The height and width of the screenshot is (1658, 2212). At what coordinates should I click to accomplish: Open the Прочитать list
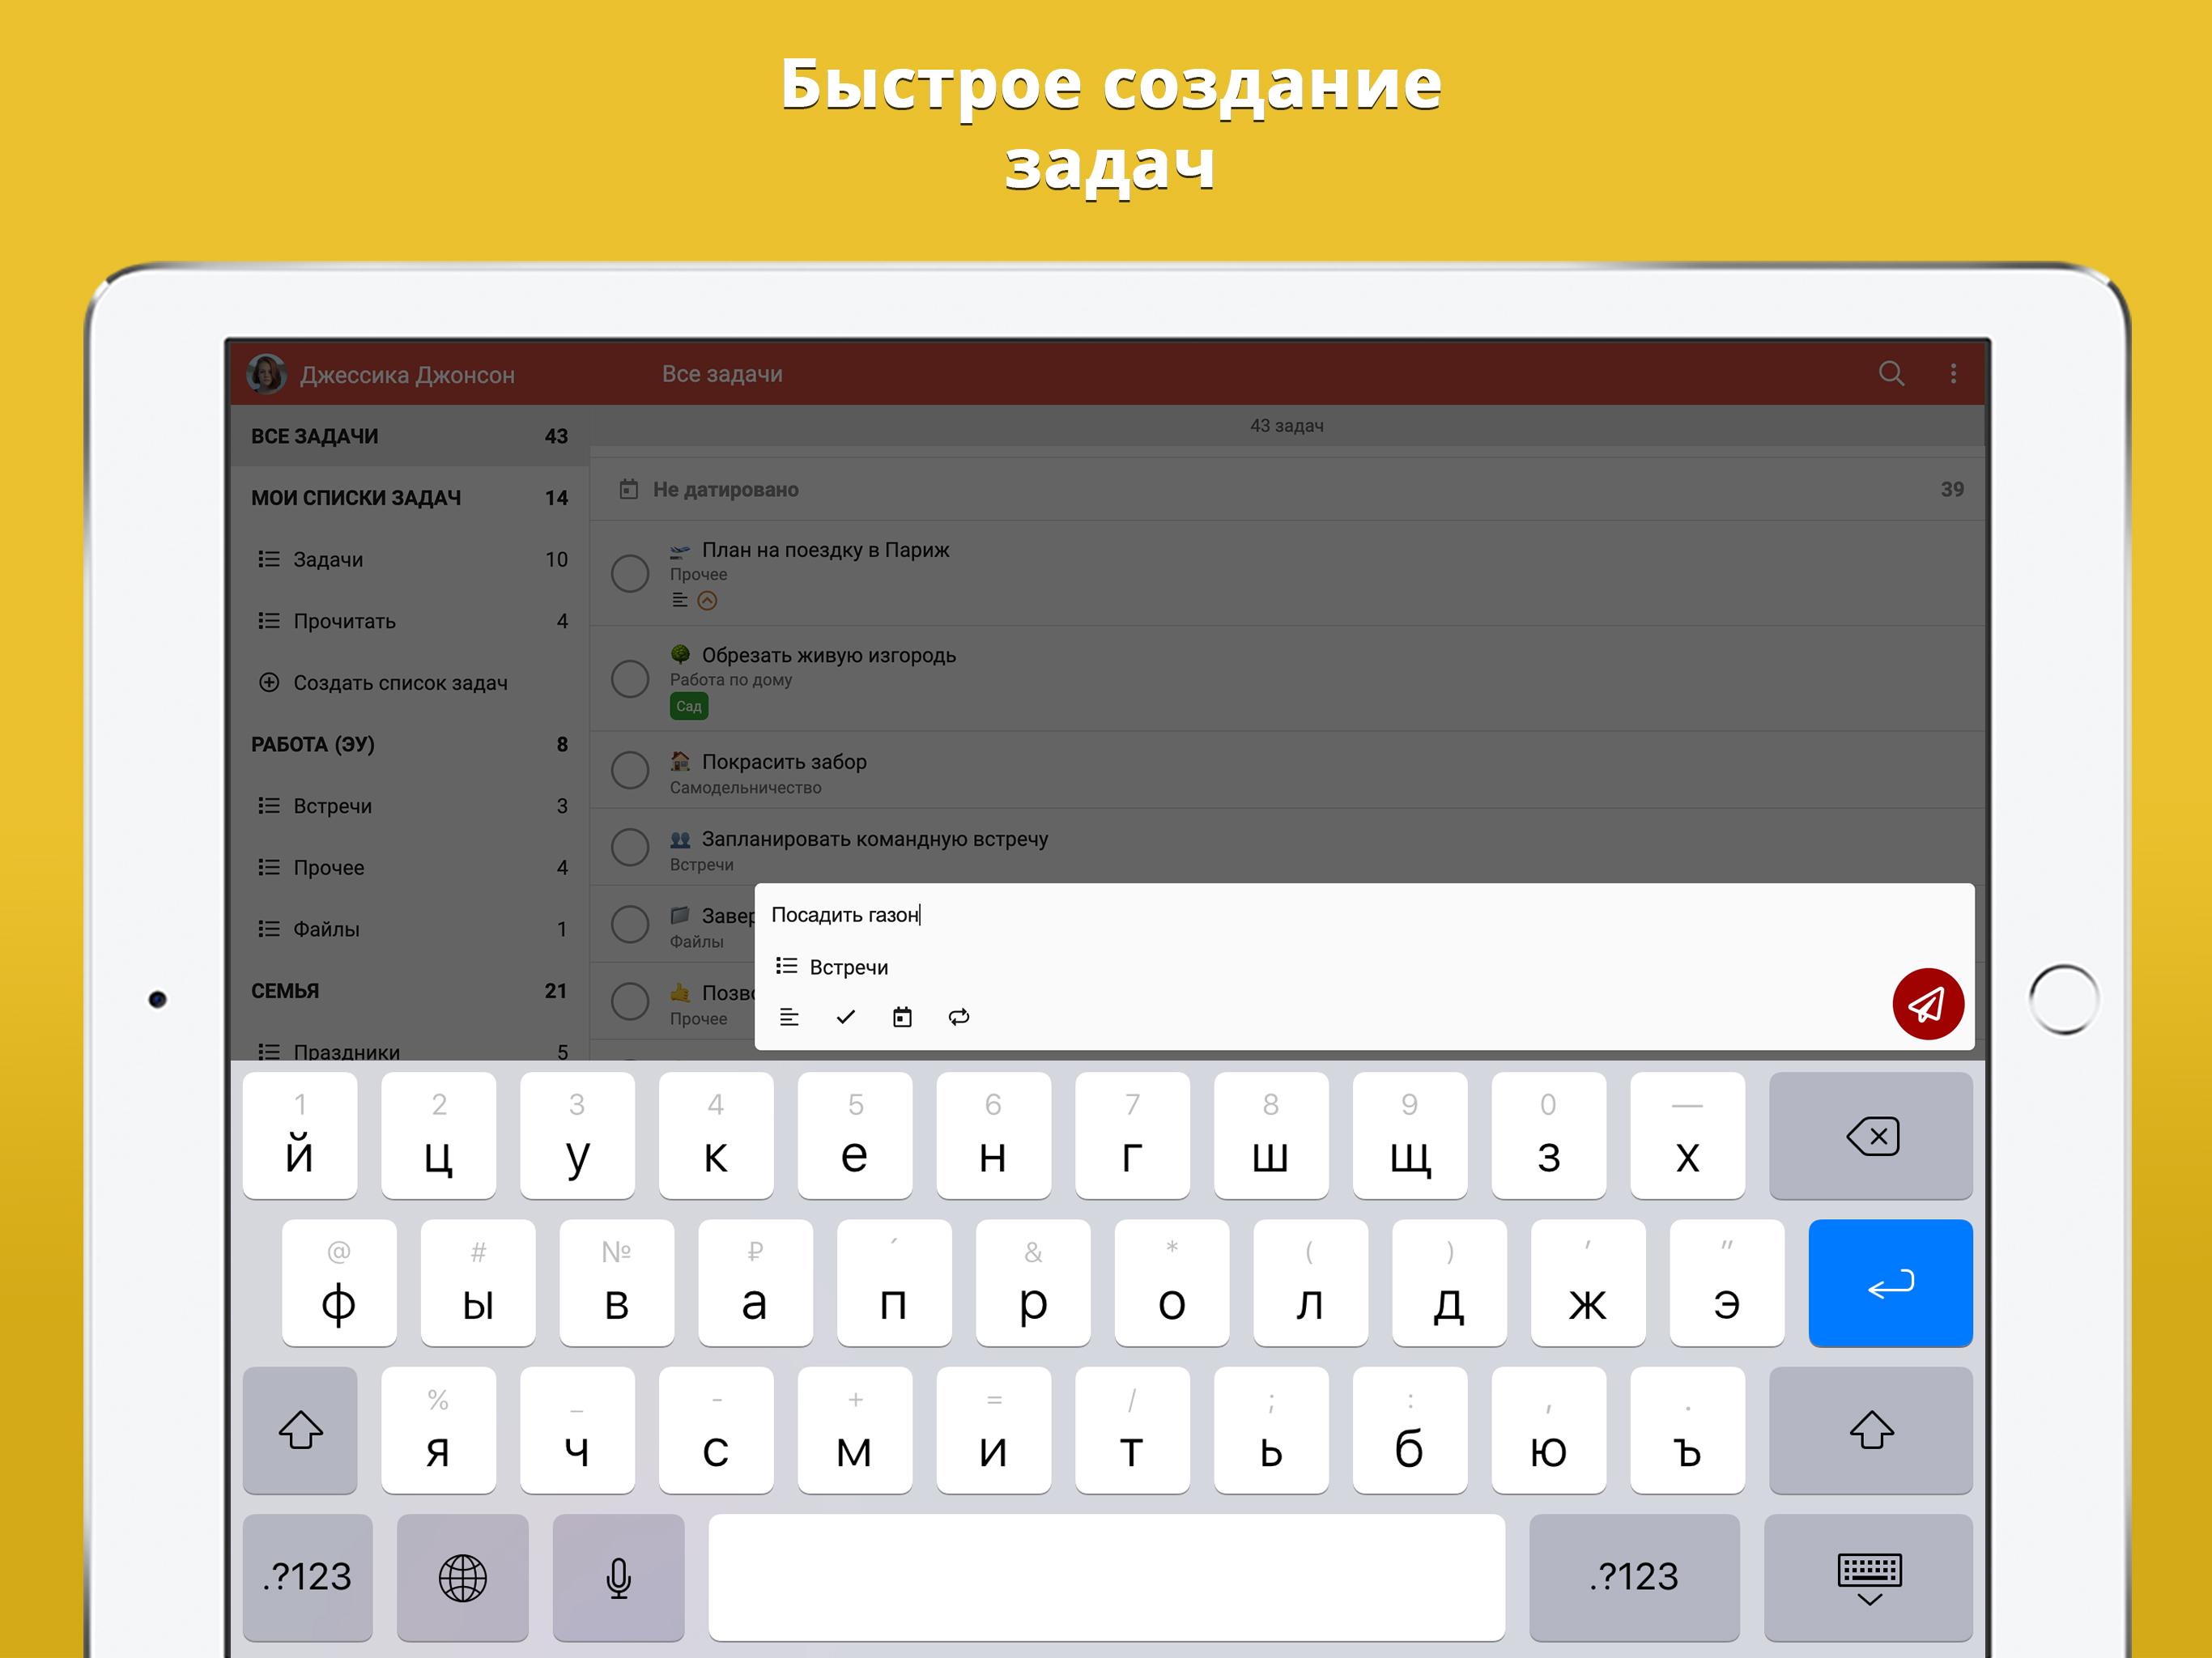(409, 621)
